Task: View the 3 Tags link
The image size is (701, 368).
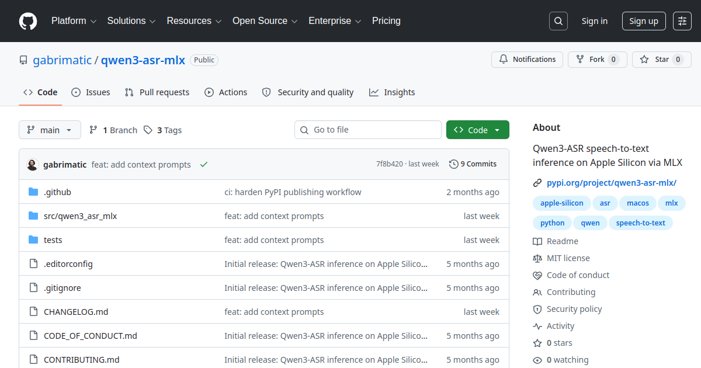Action: pos(163,130)
